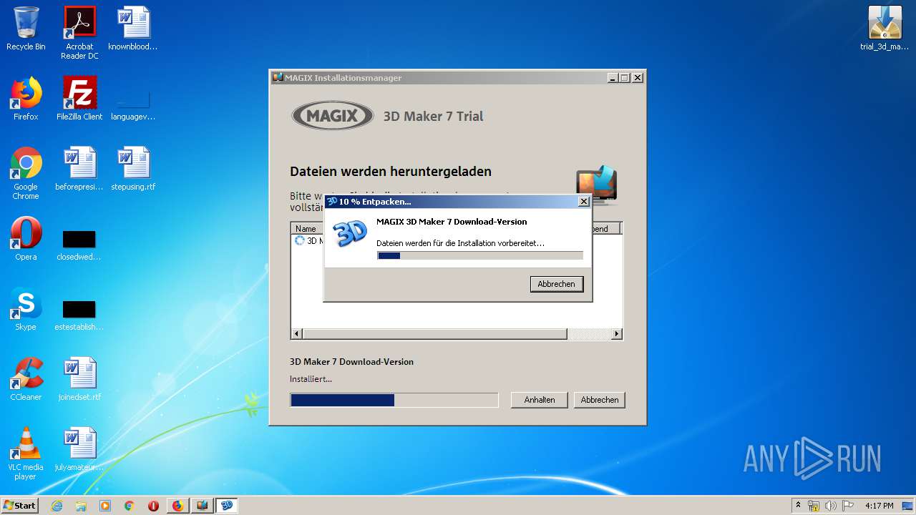Open Opera from the taskbar
Screen dimensions: 916x515
click(153, 506)
